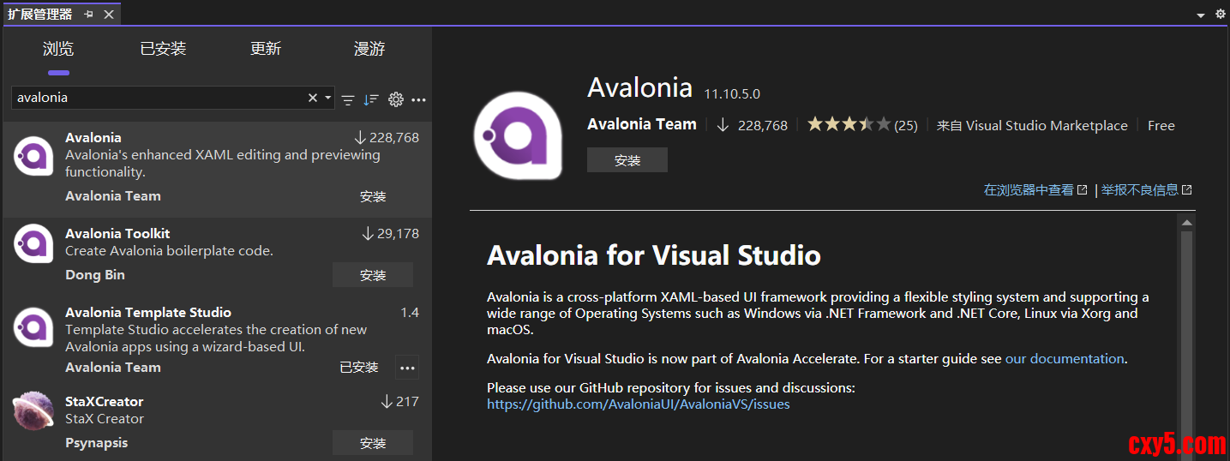
Task: Click the 举报不良信息 link
Action: point(1146,190)
